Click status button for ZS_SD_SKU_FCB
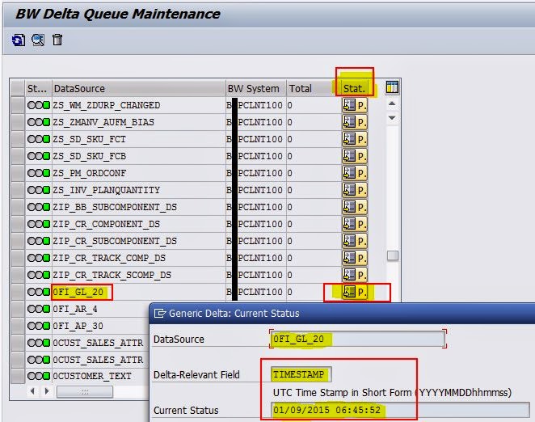 [x=355, y=156]
